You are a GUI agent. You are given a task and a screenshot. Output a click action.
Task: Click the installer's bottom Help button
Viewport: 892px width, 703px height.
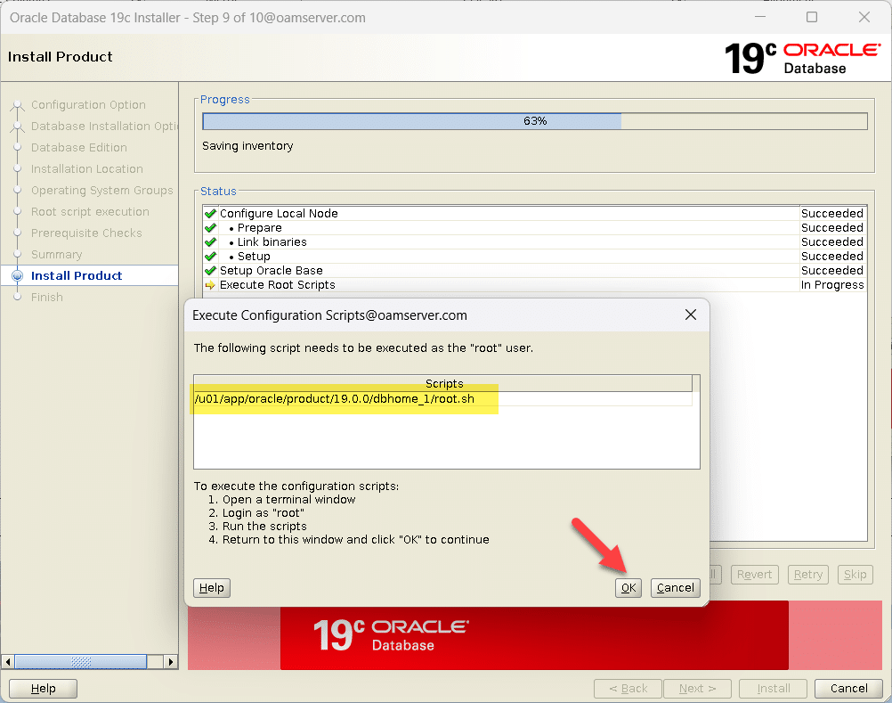pos(44,688)
